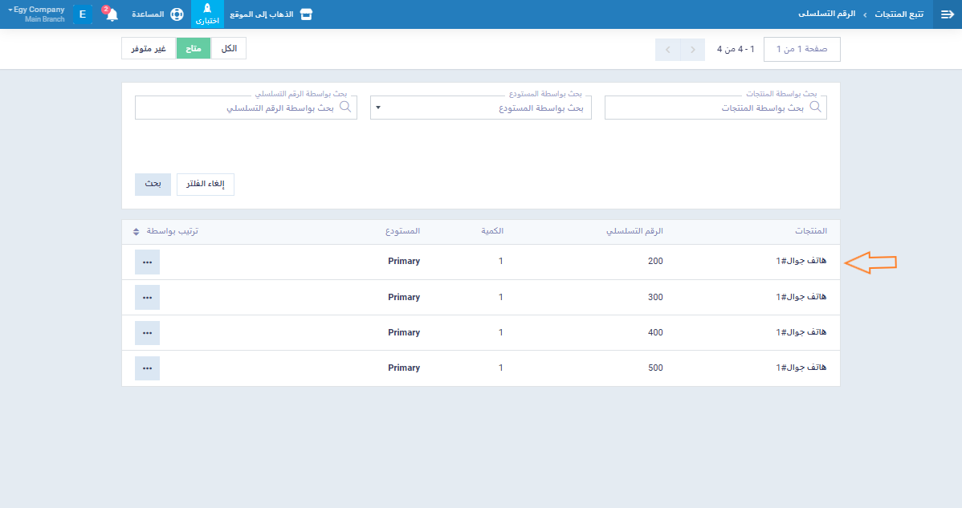Select the متاح filter tab
Screen dimensions: 962x508
coord(194,49)
